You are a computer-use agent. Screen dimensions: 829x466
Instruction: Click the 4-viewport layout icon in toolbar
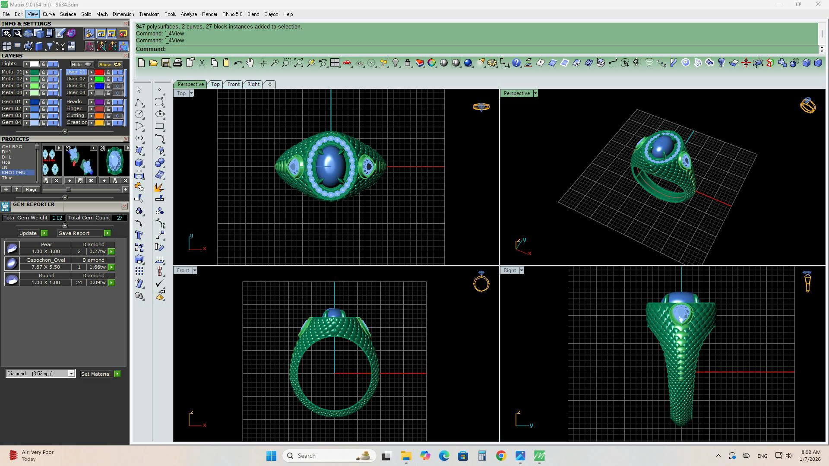(x=335, y=63)
